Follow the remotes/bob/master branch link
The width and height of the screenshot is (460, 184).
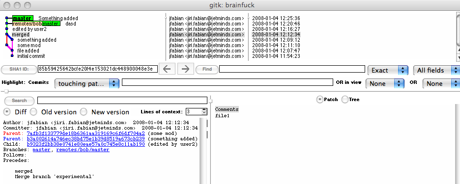tap(83, 150)
